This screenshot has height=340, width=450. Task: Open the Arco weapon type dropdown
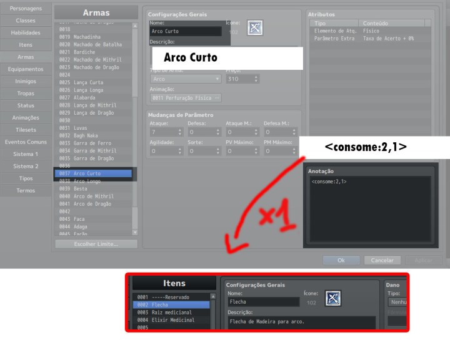click(x=186, y=79)
